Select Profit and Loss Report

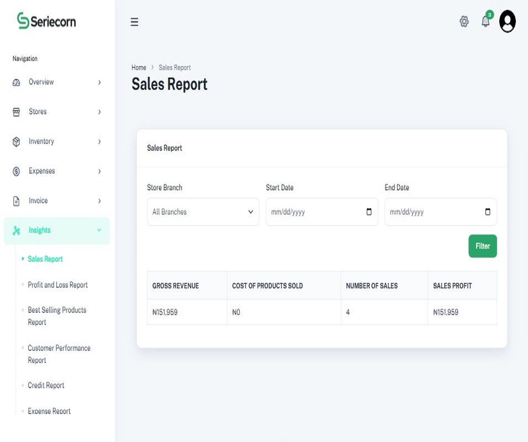tap(57, 285)
